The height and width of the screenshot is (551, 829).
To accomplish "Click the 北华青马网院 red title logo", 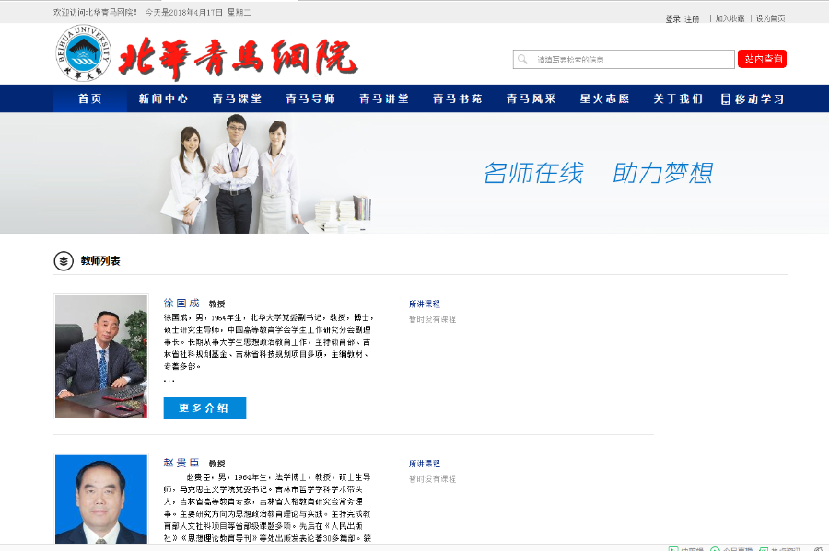I will pyautogui.click(x=238, y=58).
